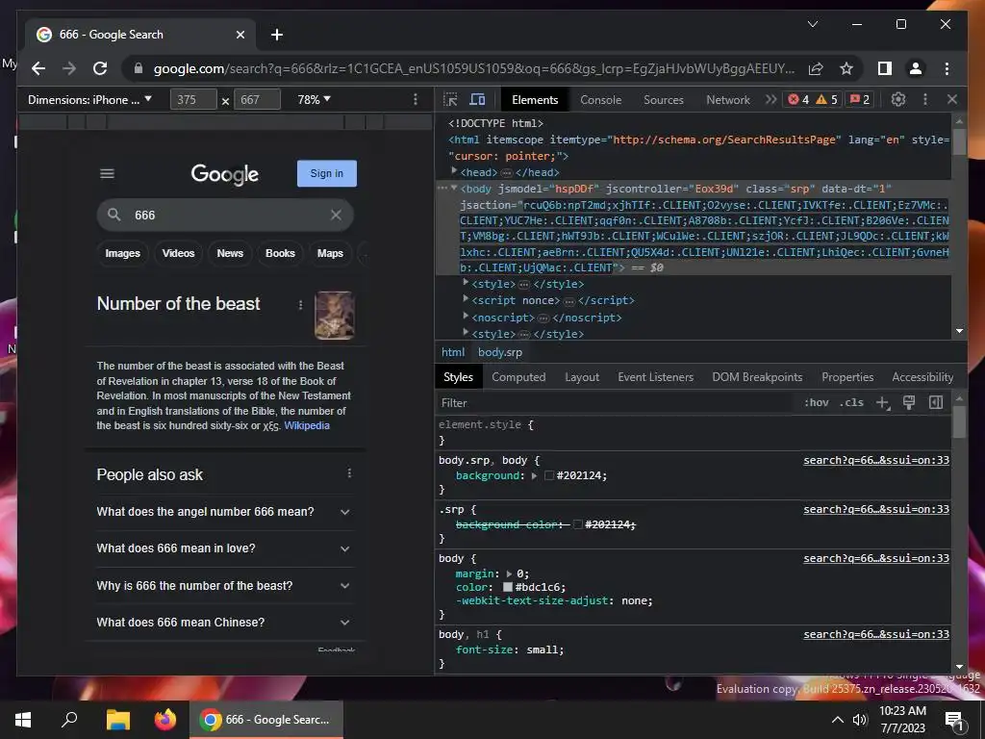Click struck-through background-color swatch in .srp

tap(577, 524)
